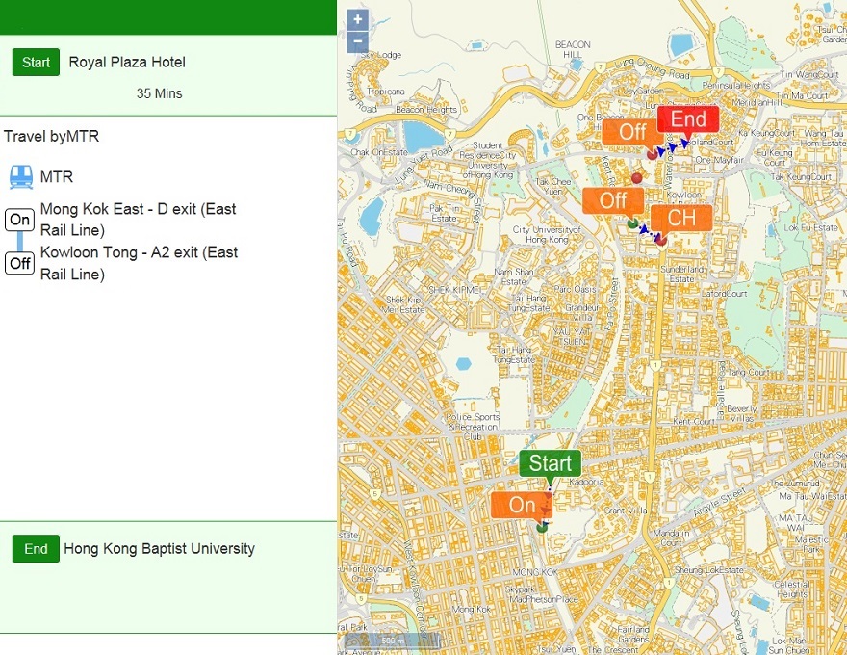
Task: Zoom out the map with minus button
Action: 358,42
